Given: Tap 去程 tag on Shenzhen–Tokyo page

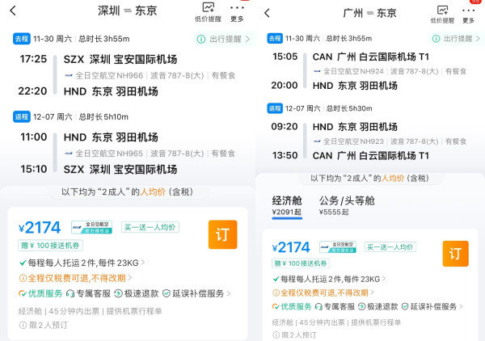Looking at the screenshot, I should (x=21, y=39).
